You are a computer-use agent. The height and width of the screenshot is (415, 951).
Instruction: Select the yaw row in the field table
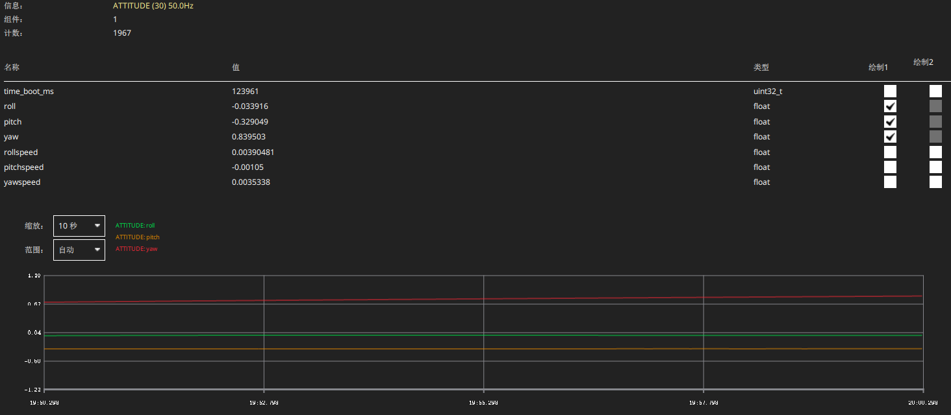coord(11,136)
